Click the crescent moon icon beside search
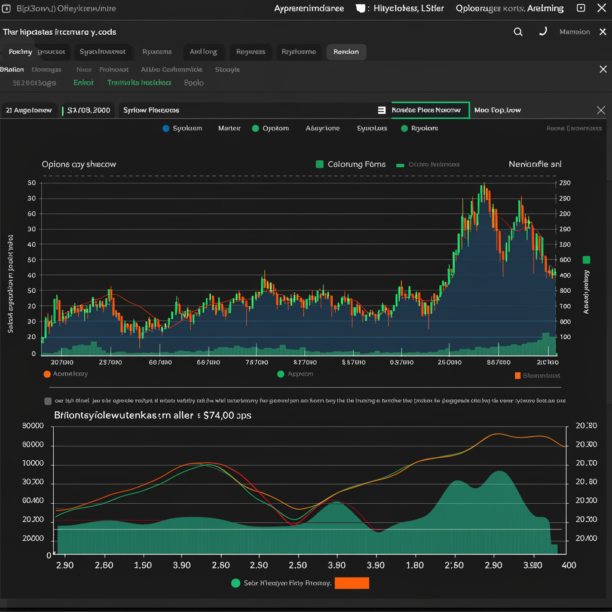This screenshot has height=612, width=612. [543, 32]
